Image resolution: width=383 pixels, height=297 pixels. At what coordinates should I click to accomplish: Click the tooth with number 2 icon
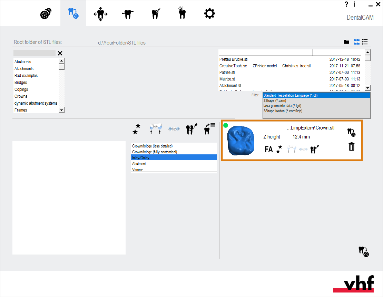(x=191, y=129)
